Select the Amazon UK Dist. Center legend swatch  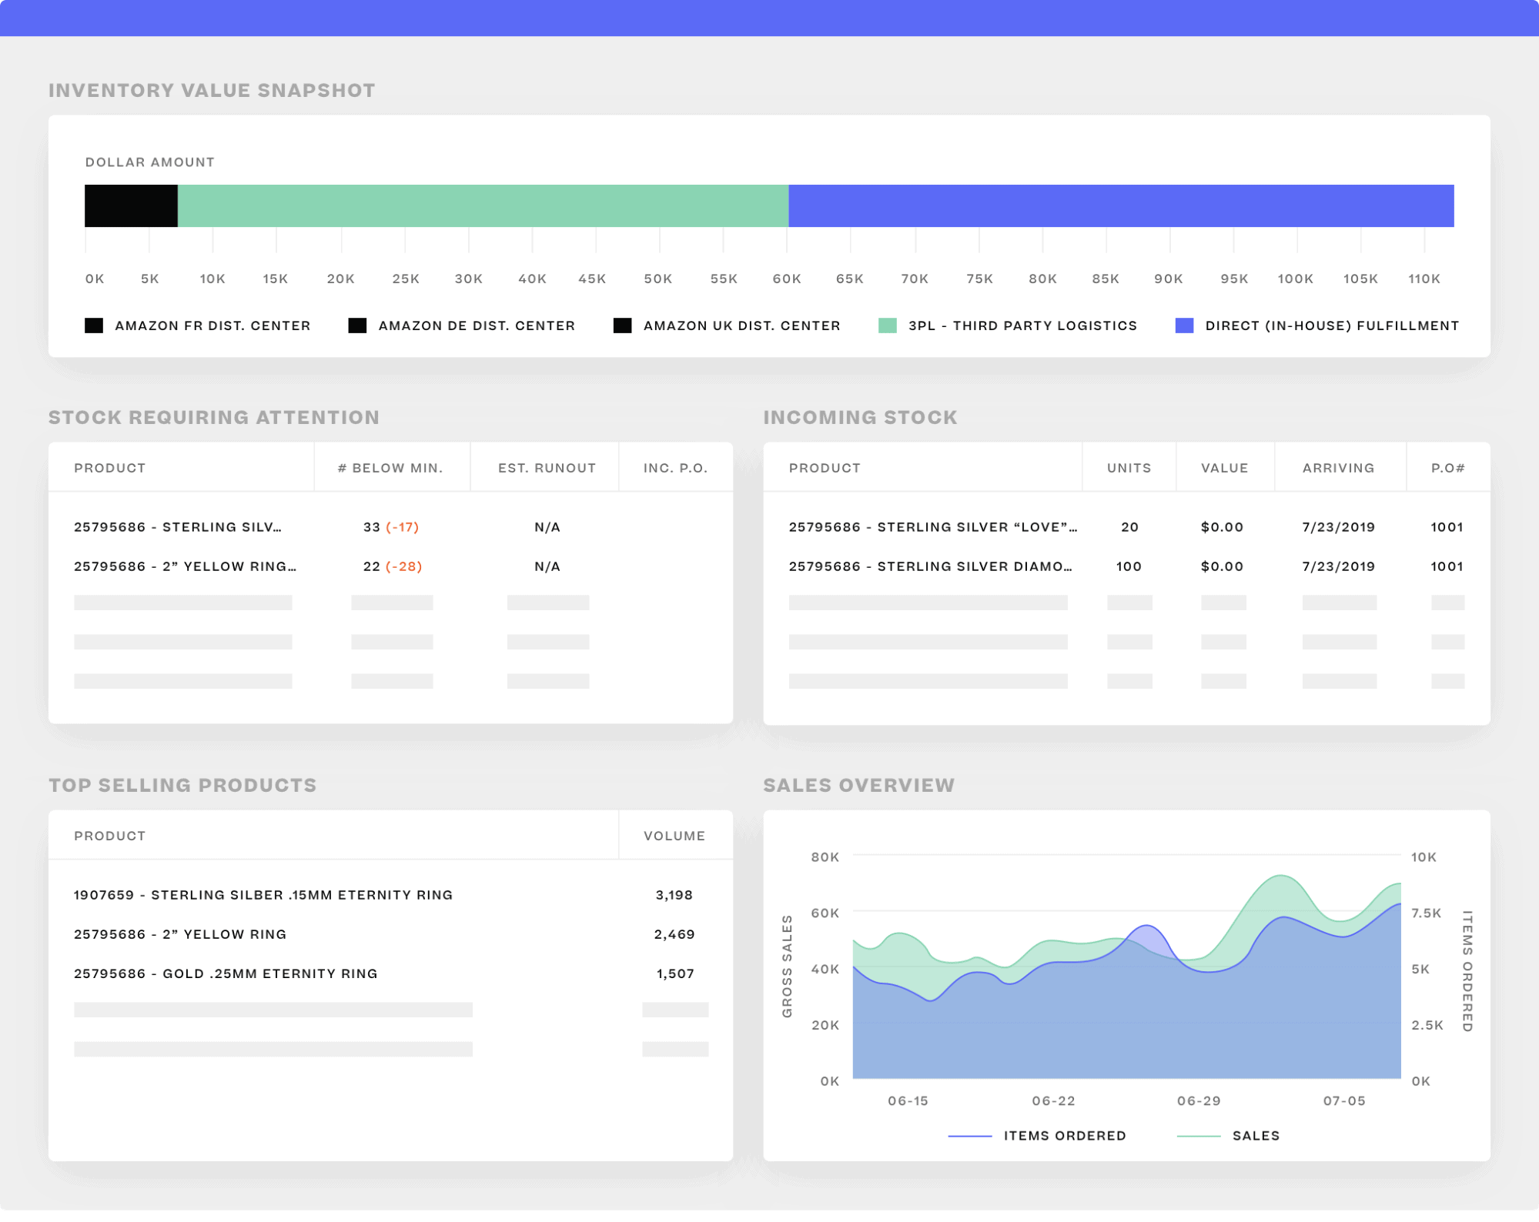click(x=622, y=325)
